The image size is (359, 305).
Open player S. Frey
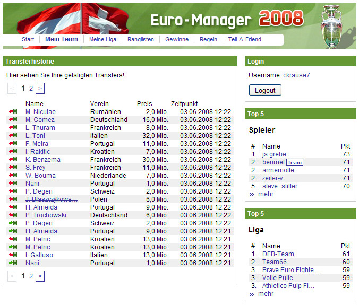tap(36, 168)
